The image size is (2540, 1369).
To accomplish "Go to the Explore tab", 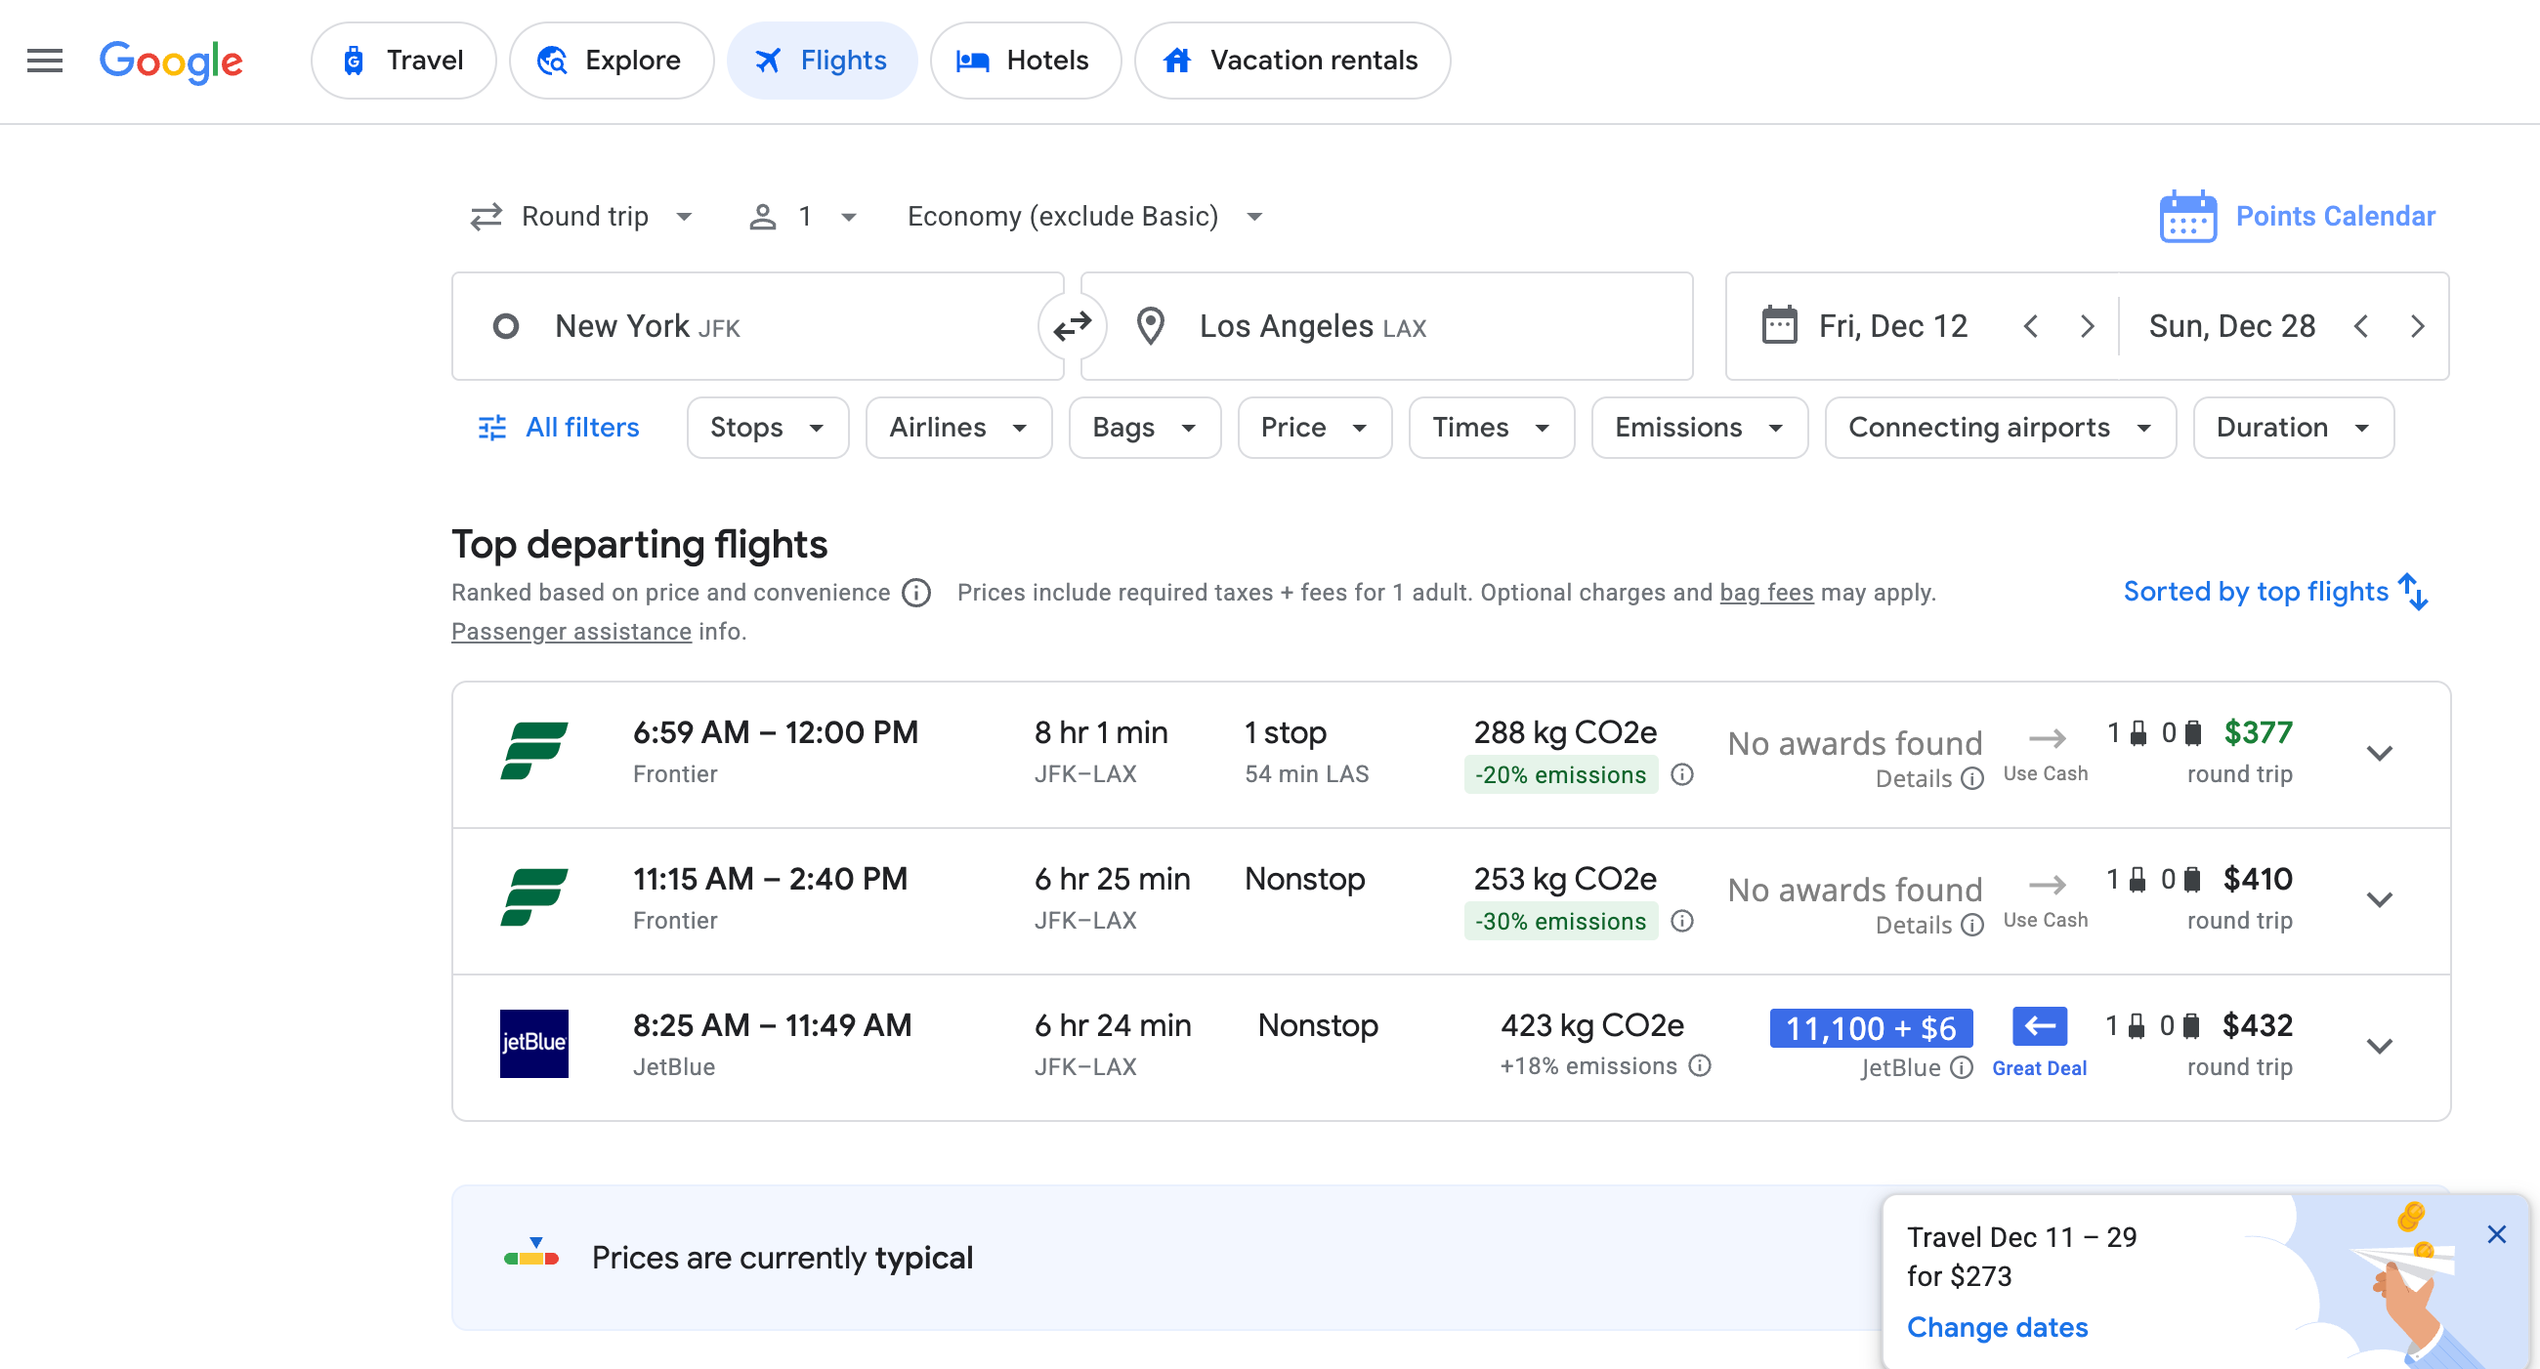I will 611,61.
